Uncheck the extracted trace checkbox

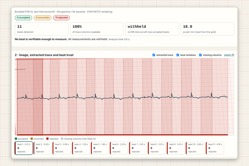point(154,55)
